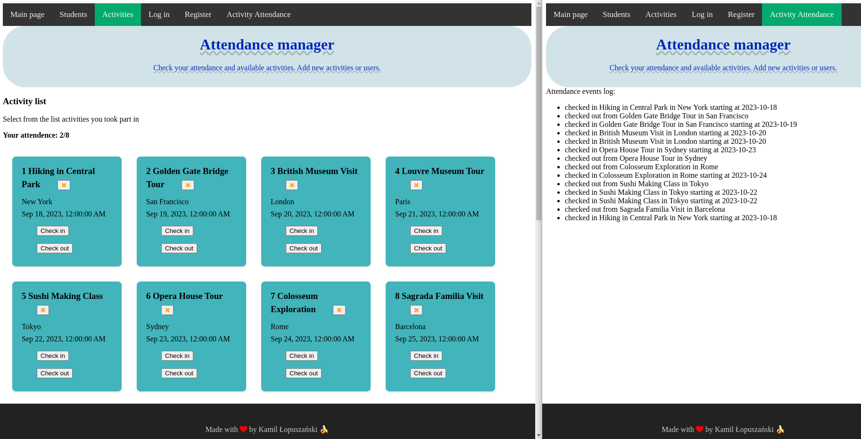This screenshot has width=861, height=439.
Task: Select Activities tab in left window
Action: [x=118, y=15]
